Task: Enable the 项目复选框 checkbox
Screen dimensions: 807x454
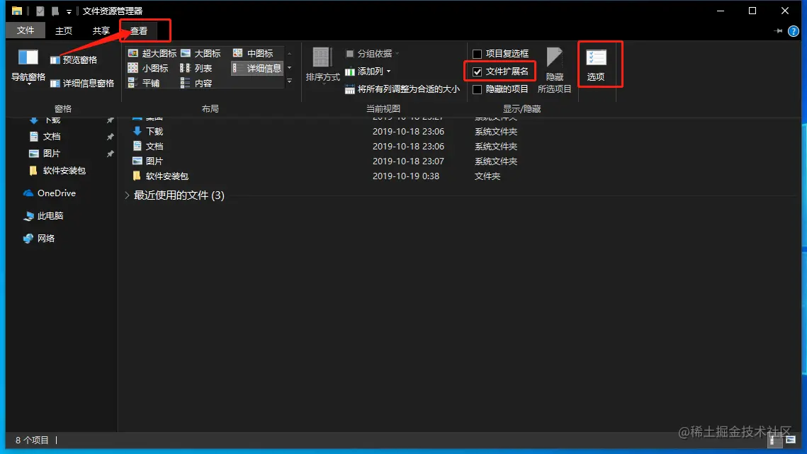Action: tap(477, 54)
